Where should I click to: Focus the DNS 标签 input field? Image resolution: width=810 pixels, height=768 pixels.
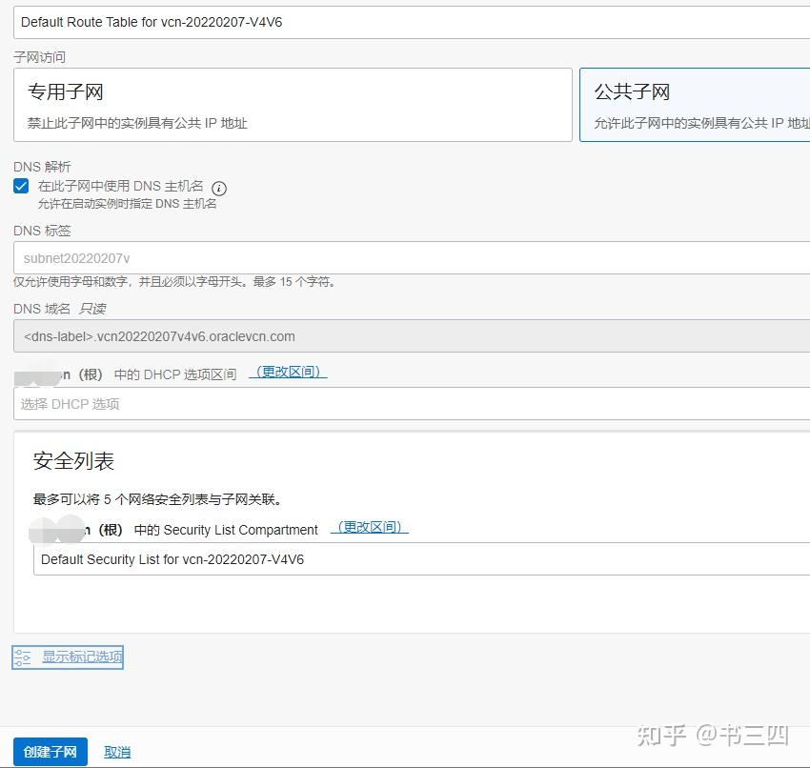click(x=412, y=258)
